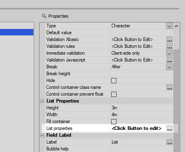Select the List properties row label
The width and height of the screenshot is (185, 152).
coord(59,128)
